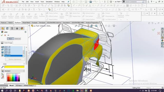Expand the car Part1 flyout tree arrow

[29, 26]
